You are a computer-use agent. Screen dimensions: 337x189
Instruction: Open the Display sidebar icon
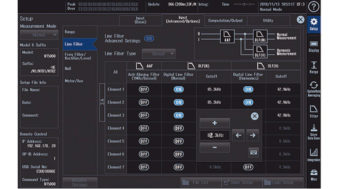[314, 46]
